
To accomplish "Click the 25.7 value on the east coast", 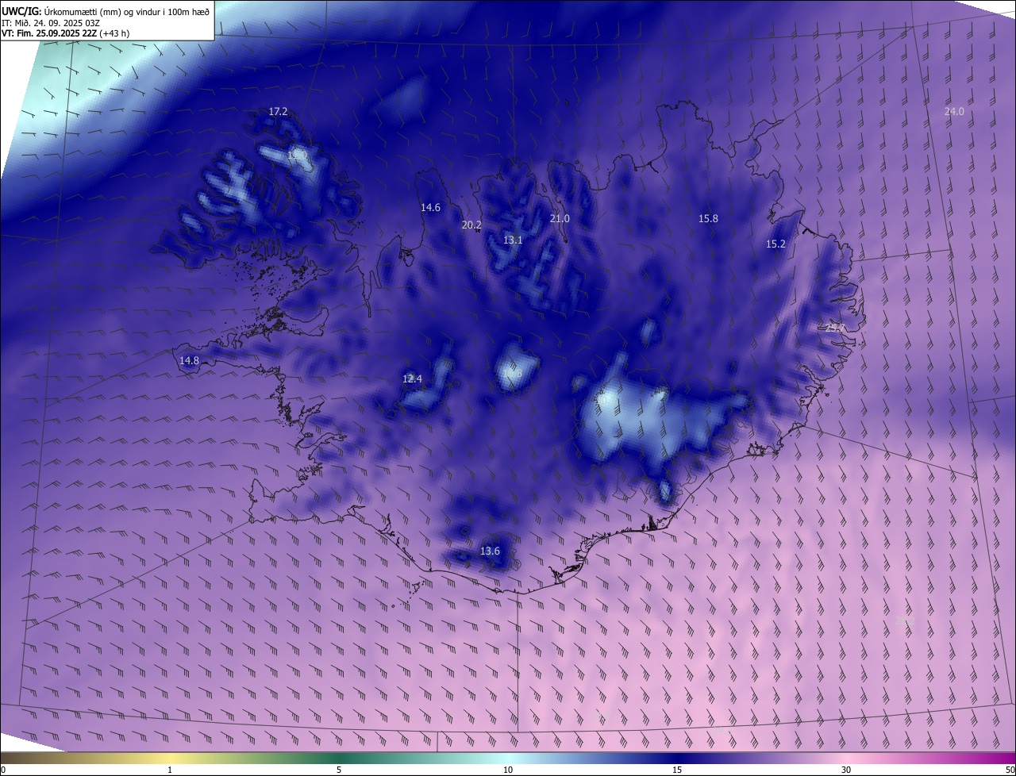I will click(835, 327).
